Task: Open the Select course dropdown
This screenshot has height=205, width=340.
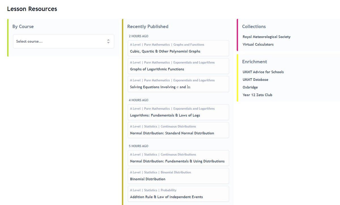Action: [x=63, y=41]
